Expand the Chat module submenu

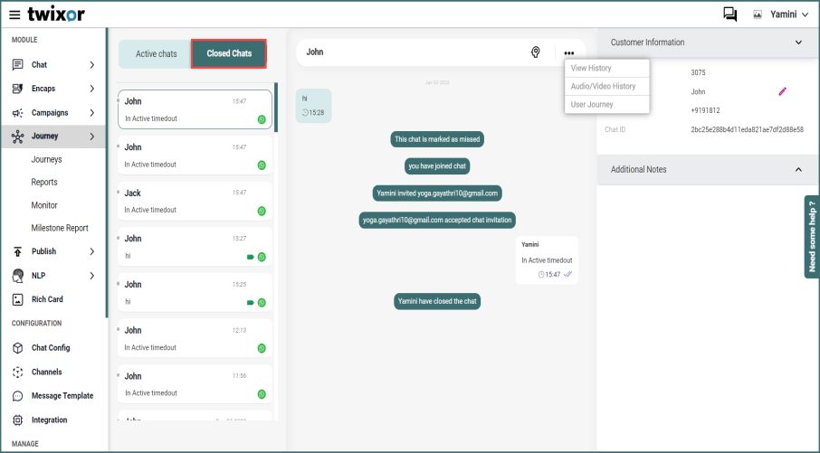91,65
